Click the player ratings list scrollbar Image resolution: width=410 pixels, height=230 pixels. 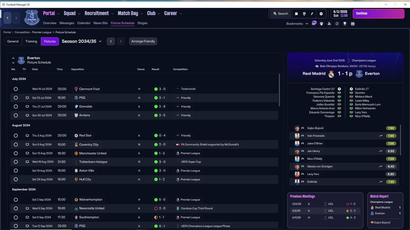(x=401, y=141)
